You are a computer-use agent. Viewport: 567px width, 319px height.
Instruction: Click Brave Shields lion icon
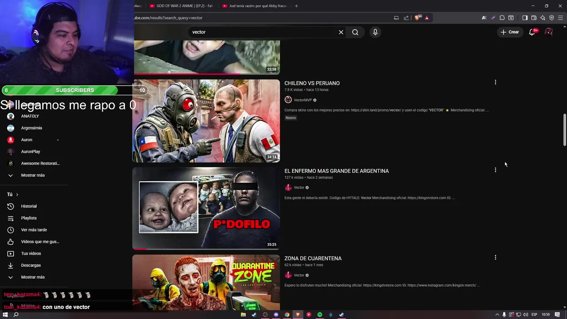(x=418, y=18)
